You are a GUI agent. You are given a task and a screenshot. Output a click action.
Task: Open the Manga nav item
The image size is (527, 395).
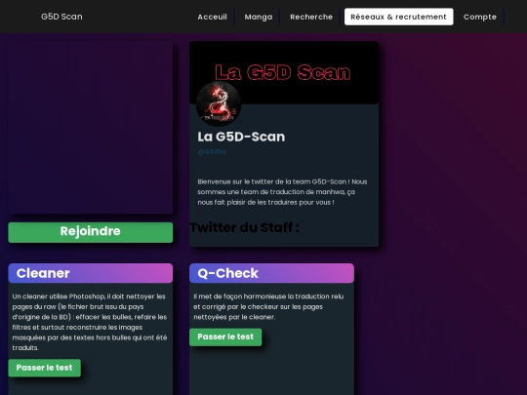point(259,17)
